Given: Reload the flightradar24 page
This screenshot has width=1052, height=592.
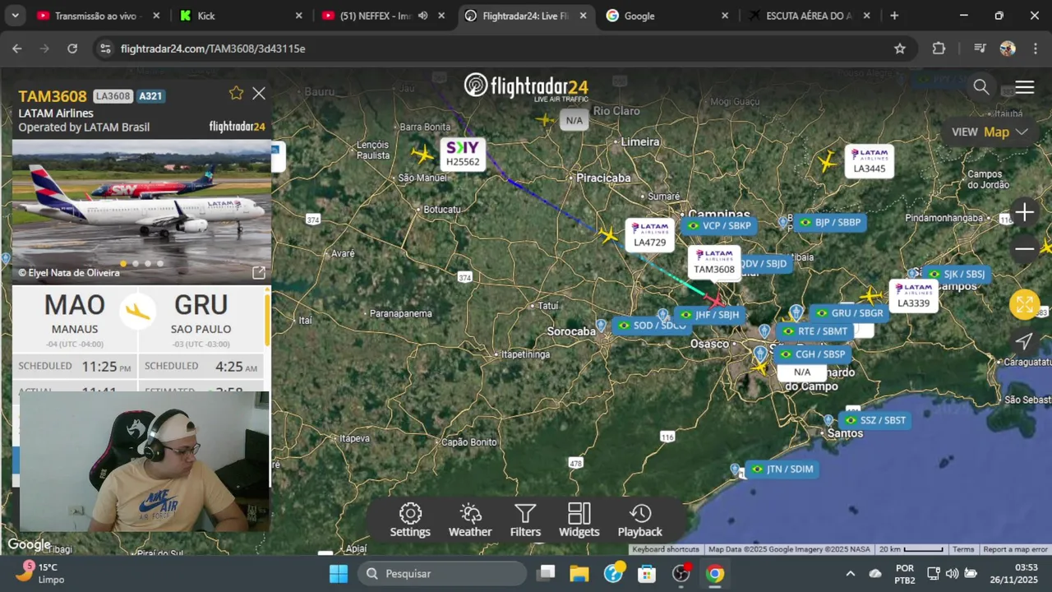Looking at the screenshot, I should point(72,49).
